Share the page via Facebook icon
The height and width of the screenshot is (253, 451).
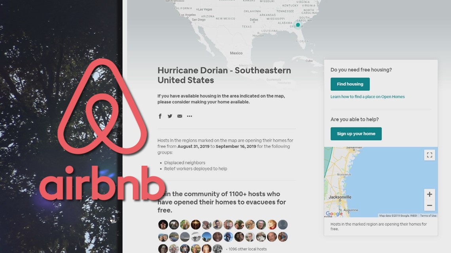coord(160,116)
